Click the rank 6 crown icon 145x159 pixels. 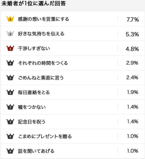tap(10, 92)
